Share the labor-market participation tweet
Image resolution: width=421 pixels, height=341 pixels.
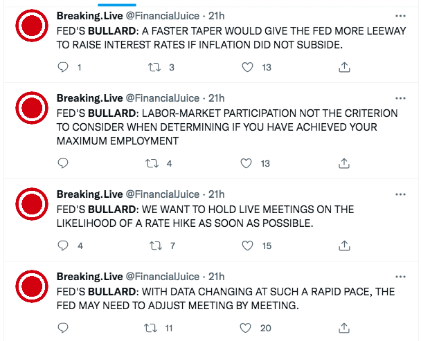(x=343, y=163)
